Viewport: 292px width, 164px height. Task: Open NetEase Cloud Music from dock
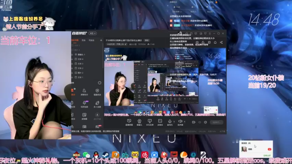[145, 155]
